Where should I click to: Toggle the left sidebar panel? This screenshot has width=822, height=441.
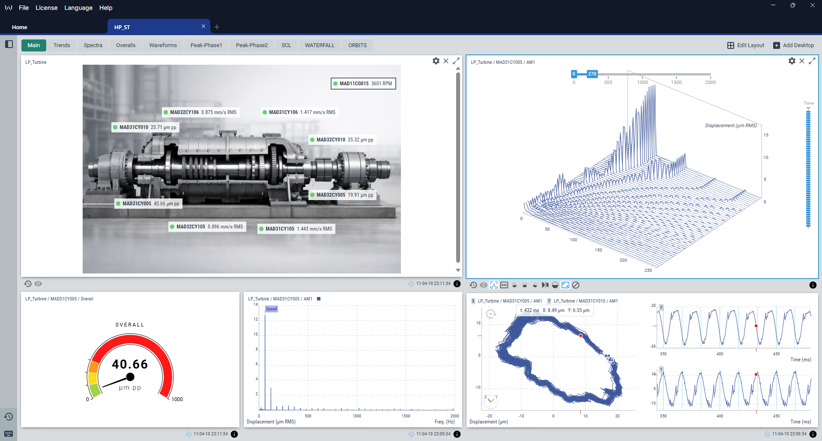coord(9,44)
